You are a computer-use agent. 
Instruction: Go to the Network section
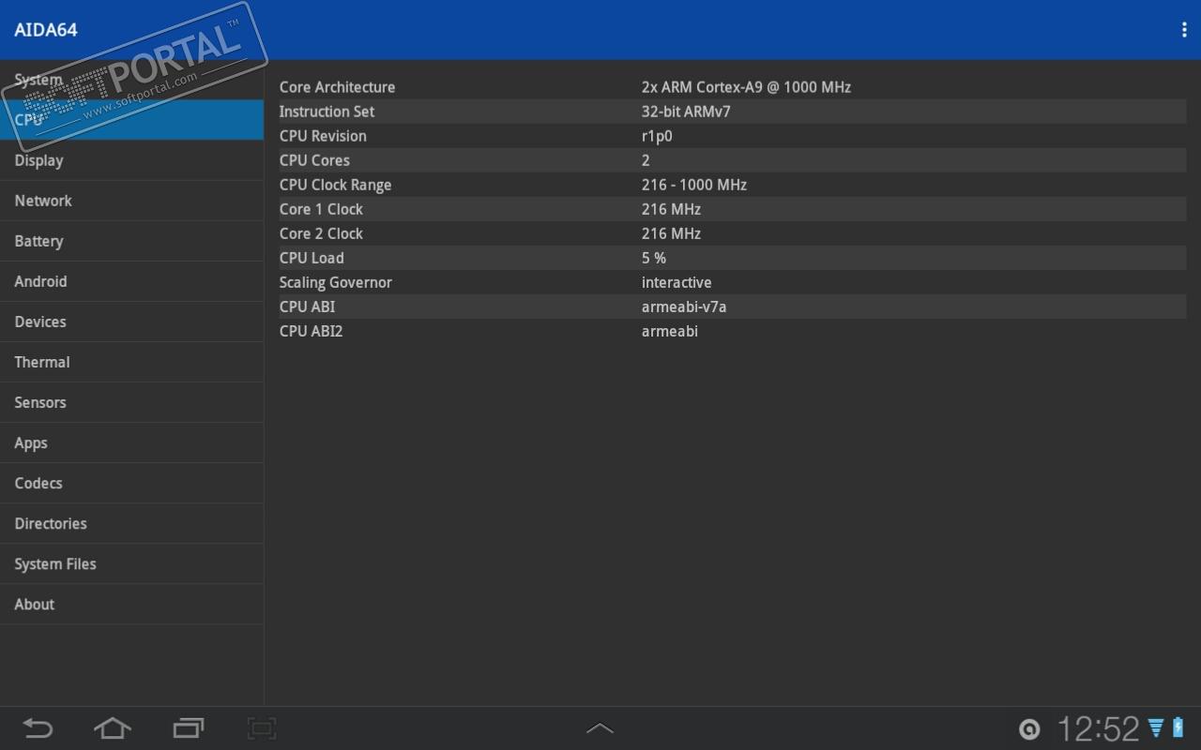[x=131, y=201]
